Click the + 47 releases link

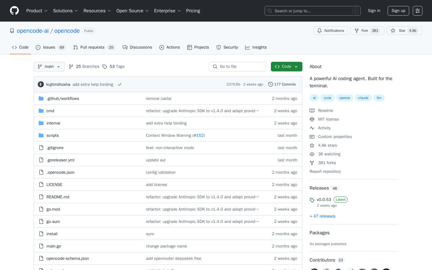322,216
